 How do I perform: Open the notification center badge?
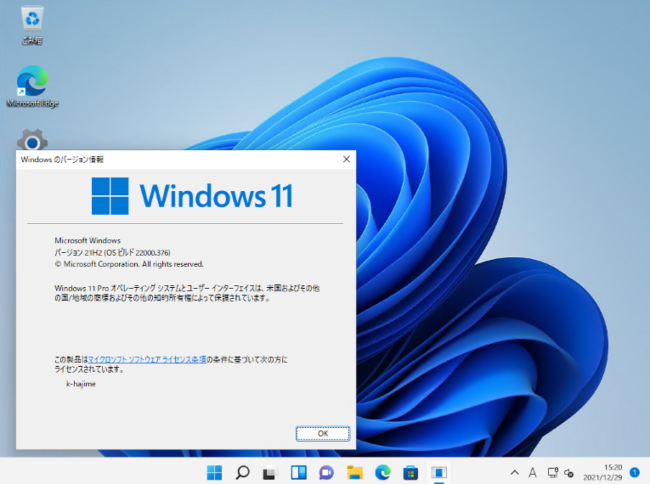[x=634, y=472]
